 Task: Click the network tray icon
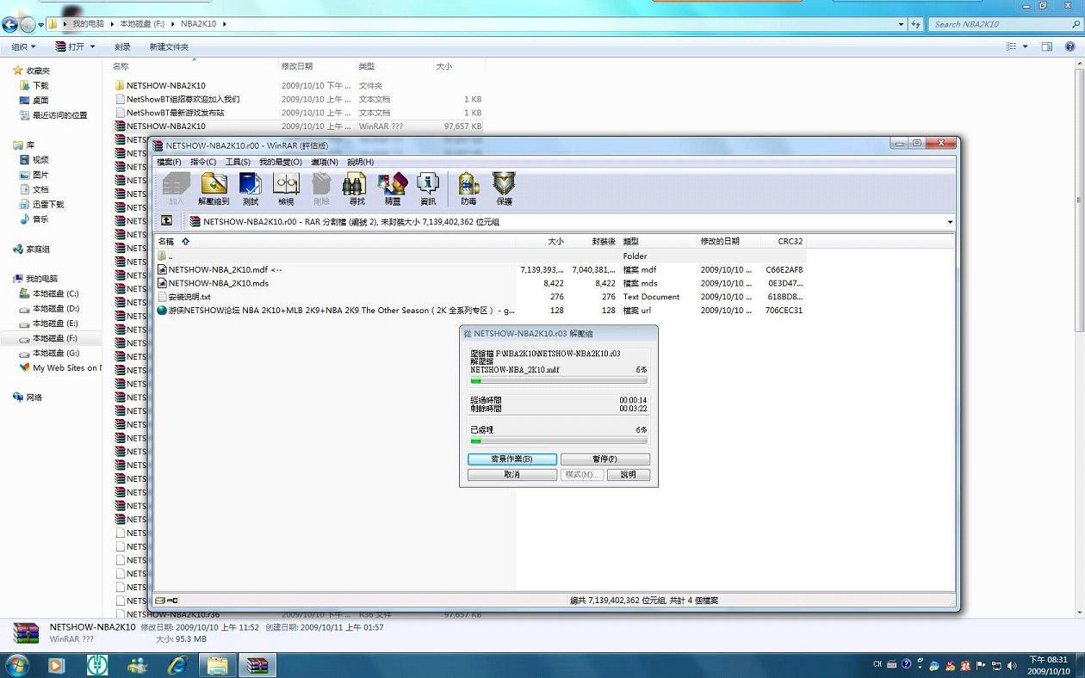(x=996, y=665)
